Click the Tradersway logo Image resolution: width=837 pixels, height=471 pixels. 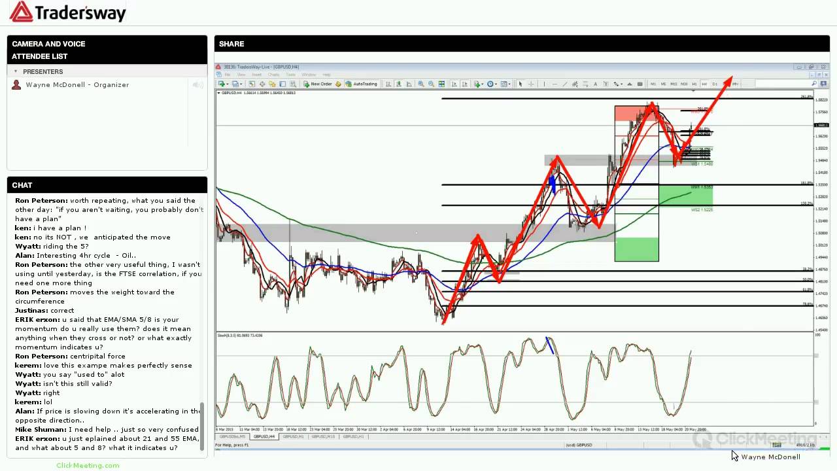pyautogui.click(x=67, y=12)
